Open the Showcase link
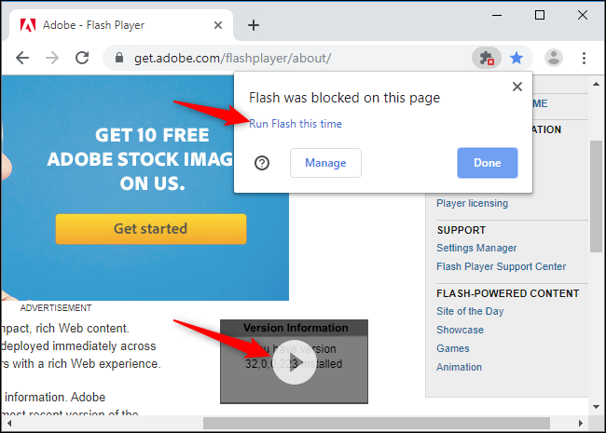The height and width of the screenshot is (433, 606). [x=460, y=330]
